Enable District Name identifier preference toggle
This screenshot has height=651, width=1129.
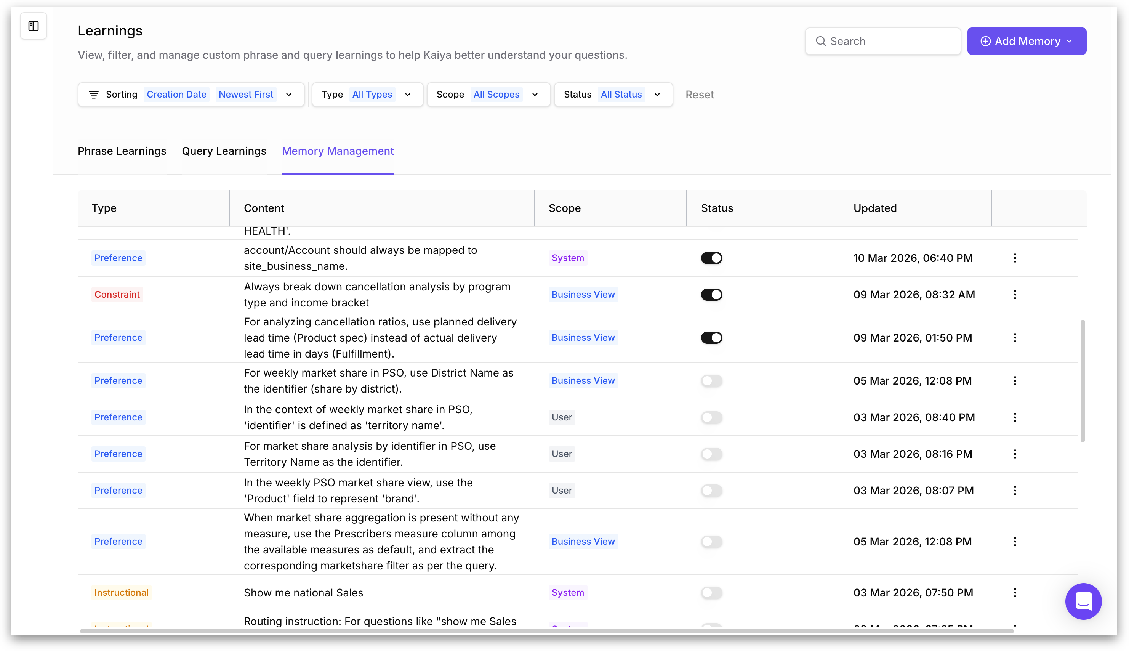[x=711, y=380]
